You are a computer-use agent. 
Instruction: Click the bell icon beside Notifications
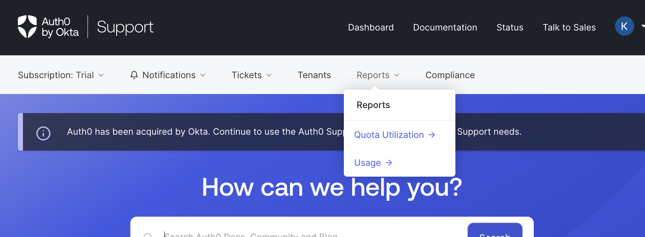134,75
